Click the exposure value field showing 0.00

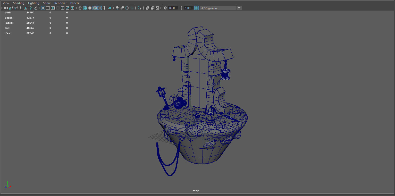pyautogui.click(x=172, y=8)
